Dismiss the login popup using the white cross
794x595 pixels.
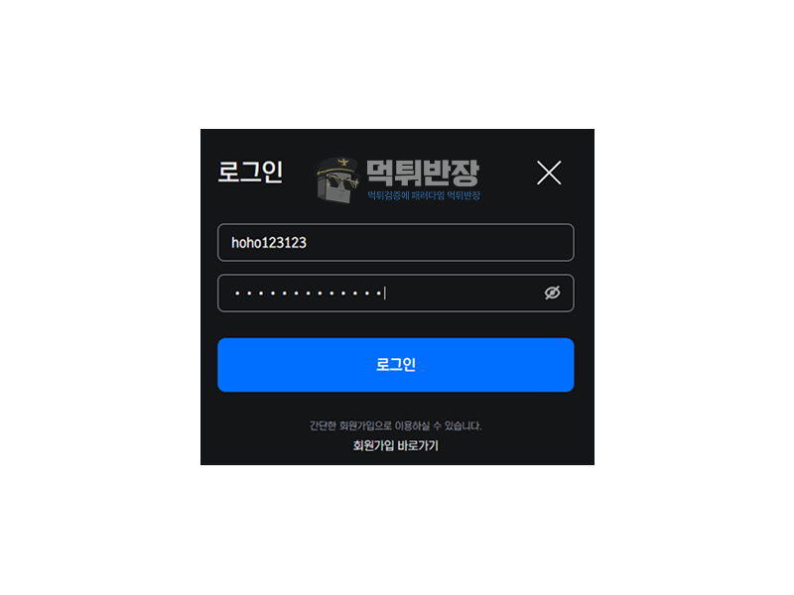click(549, 173)
